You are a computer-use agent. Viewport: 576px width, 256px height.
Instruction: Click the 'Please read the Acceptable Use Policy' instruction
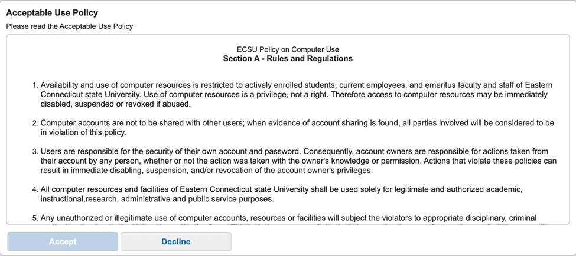[70, 26]
